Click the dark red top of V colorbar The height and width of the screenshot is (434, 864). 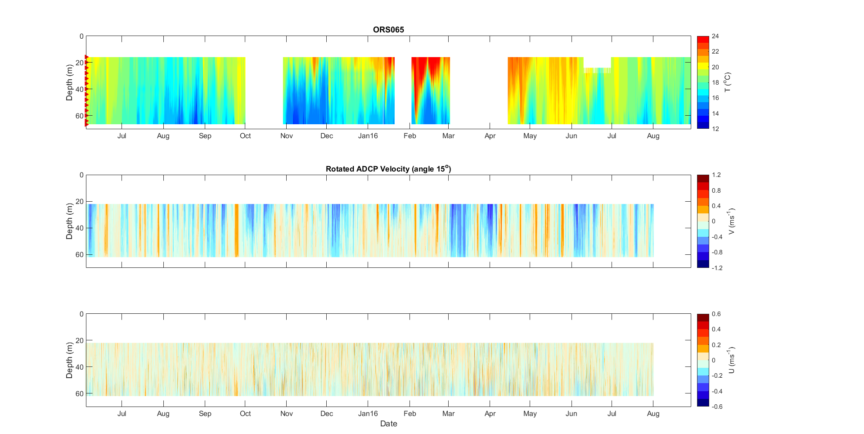coord(702,178)
